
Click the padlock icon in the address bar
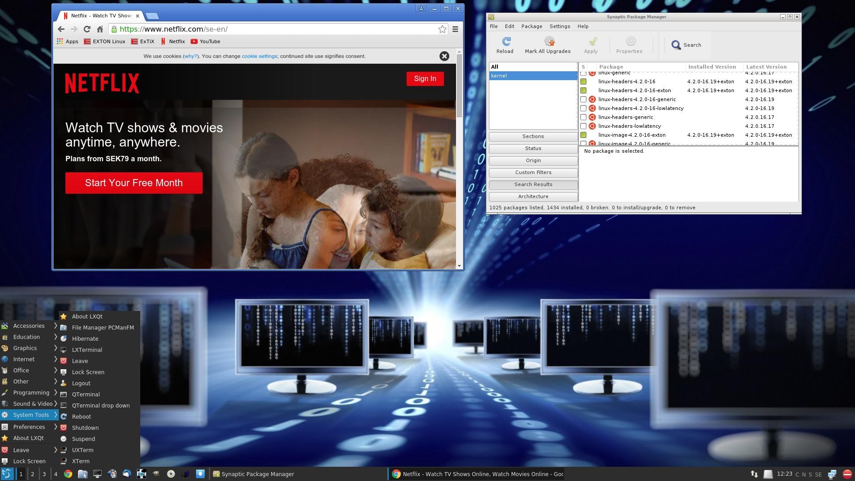tap(114, 29)
